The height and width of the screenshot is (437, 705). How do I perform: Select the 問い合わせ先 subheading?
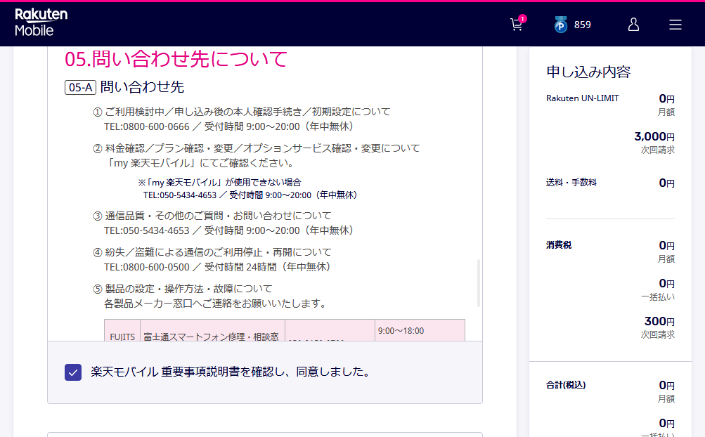(x=142, y=87)
